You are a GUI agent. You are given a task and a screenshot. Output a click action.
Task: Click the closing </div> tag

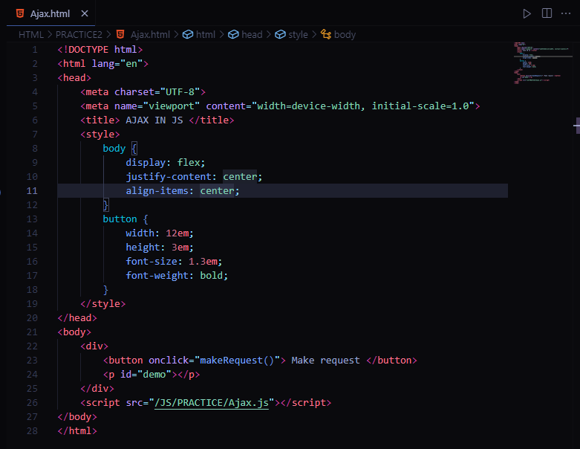coord(97,389)
